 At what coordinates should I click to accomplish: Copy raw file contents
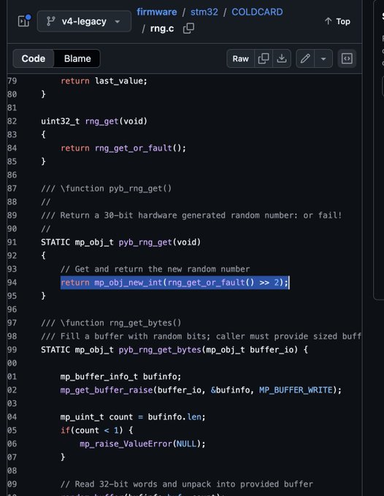click(264, 58)
